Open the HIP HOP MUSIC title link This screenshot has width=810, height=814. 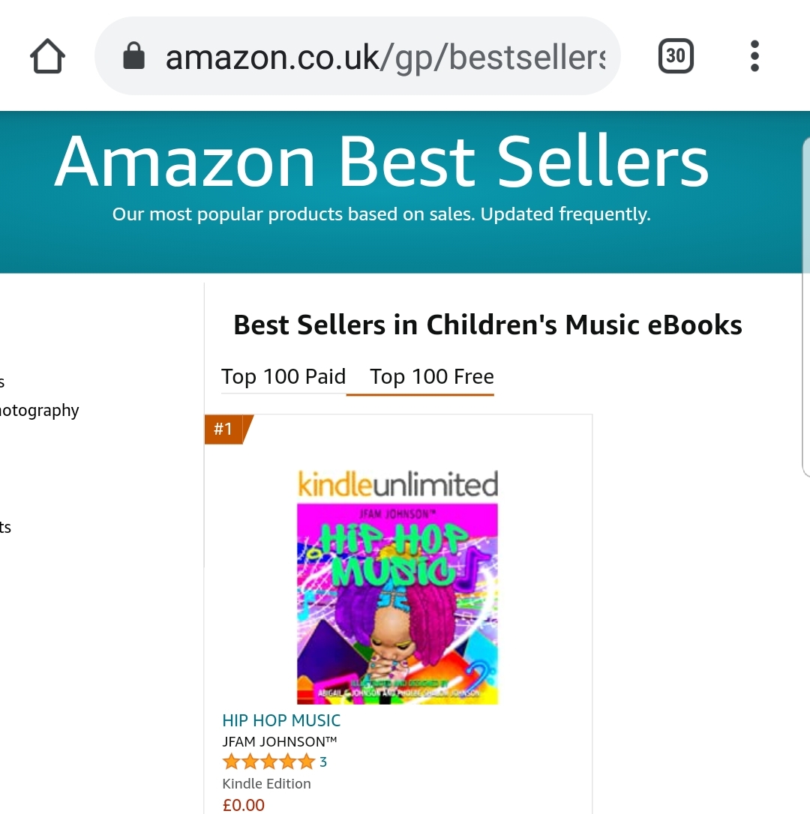(281, 720)
